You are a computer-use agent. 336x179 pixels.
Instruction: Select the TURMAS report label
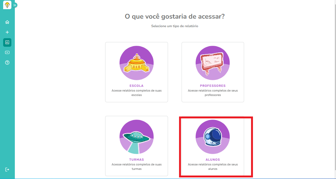point(136,160)
